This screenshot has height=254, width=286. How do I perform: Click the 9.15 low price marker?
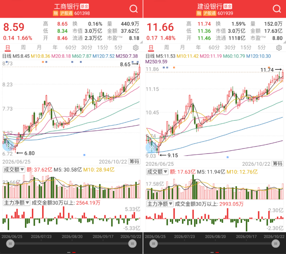[x=173, y=156]
